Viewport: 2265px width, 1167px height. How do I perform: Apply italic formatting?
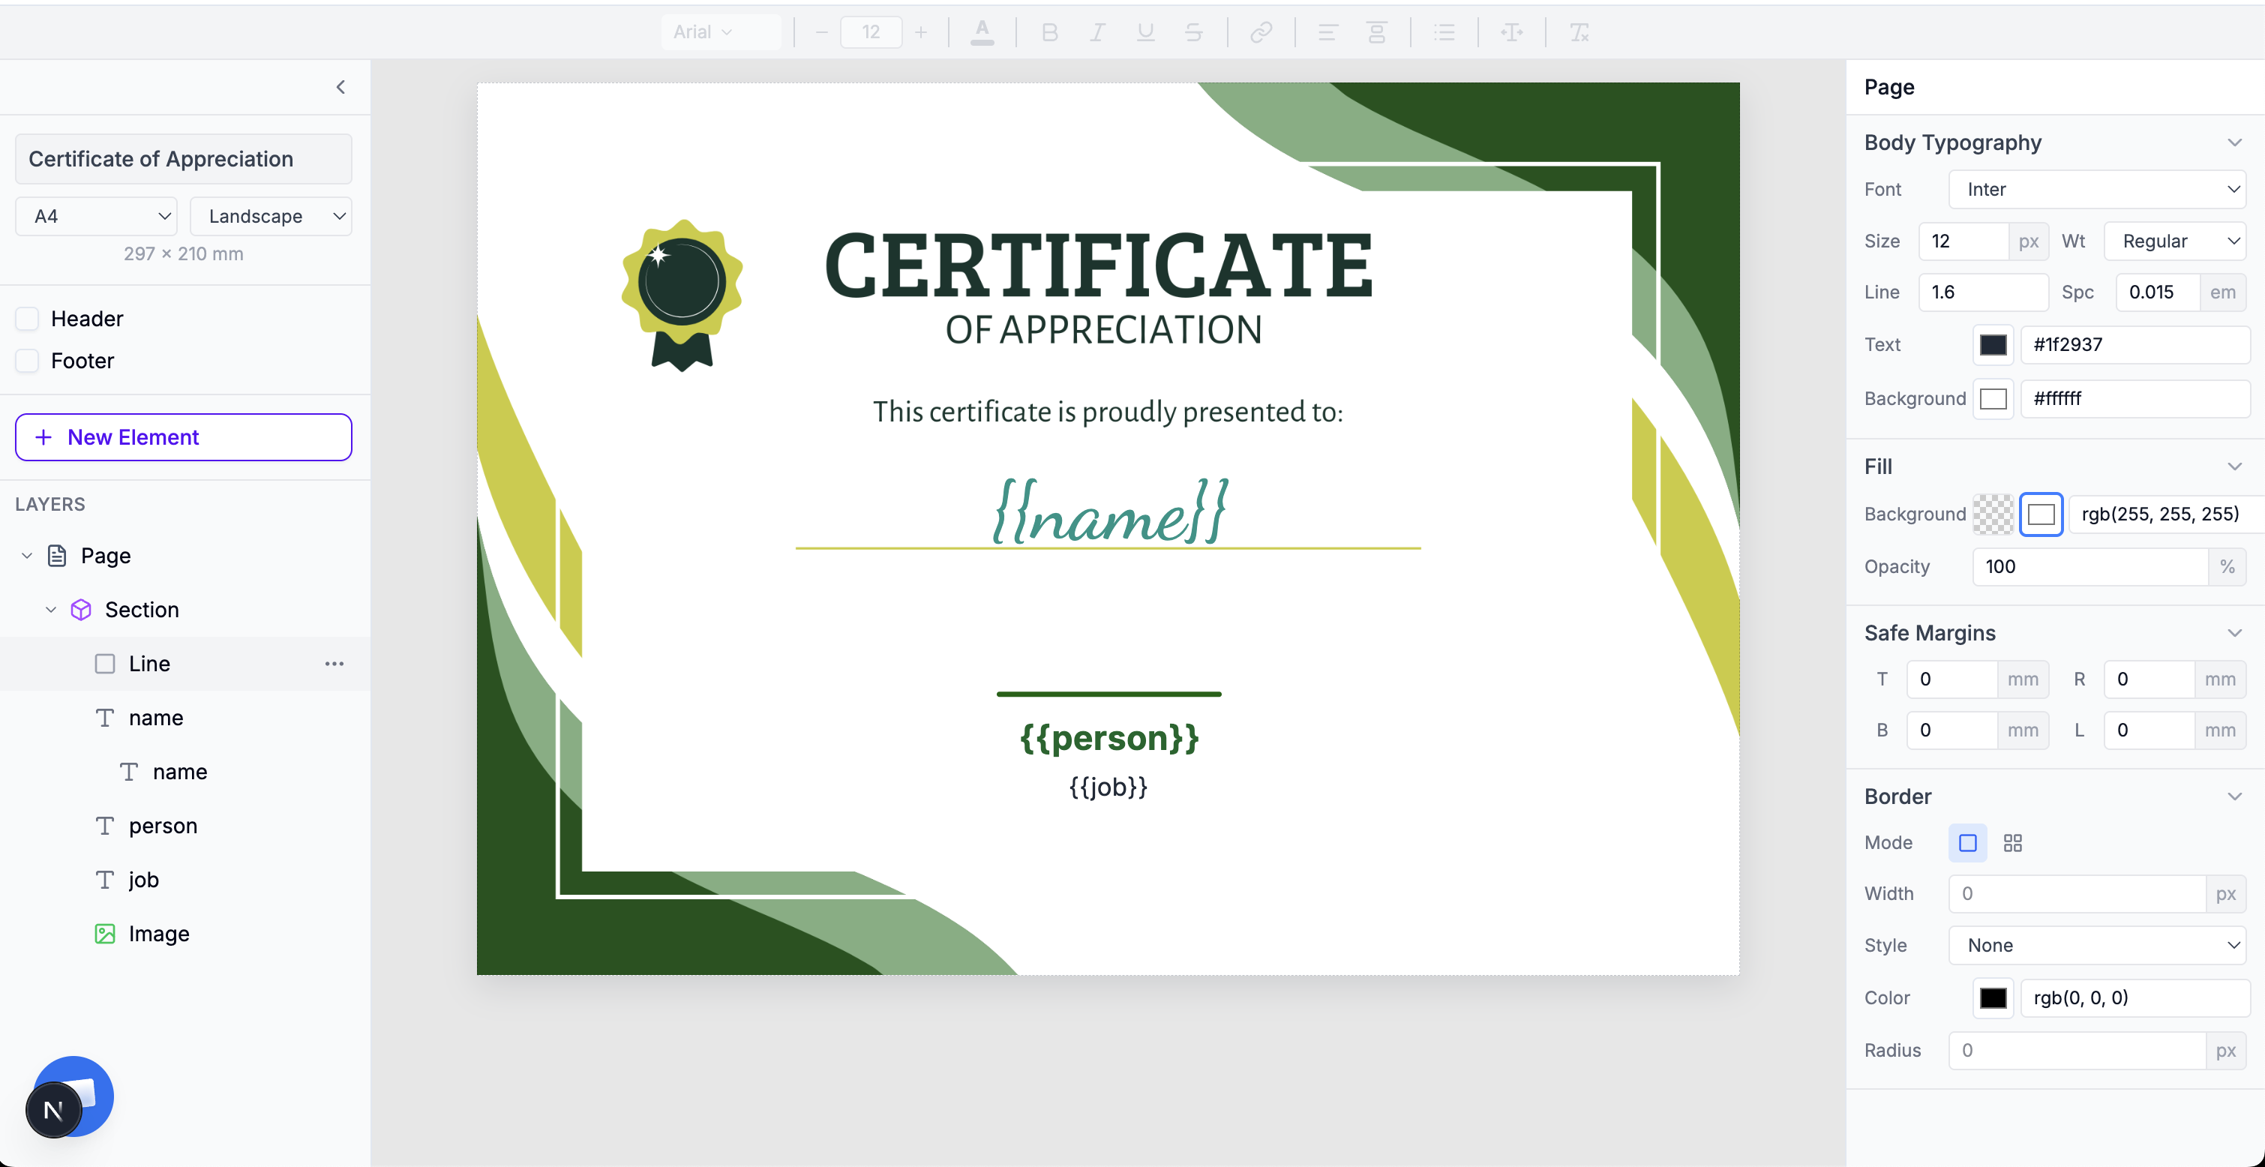click(1096, 31)
